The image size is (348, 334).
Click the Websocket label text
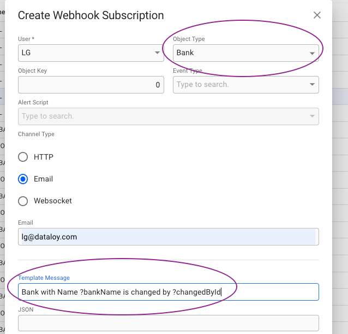pos(53,201)
